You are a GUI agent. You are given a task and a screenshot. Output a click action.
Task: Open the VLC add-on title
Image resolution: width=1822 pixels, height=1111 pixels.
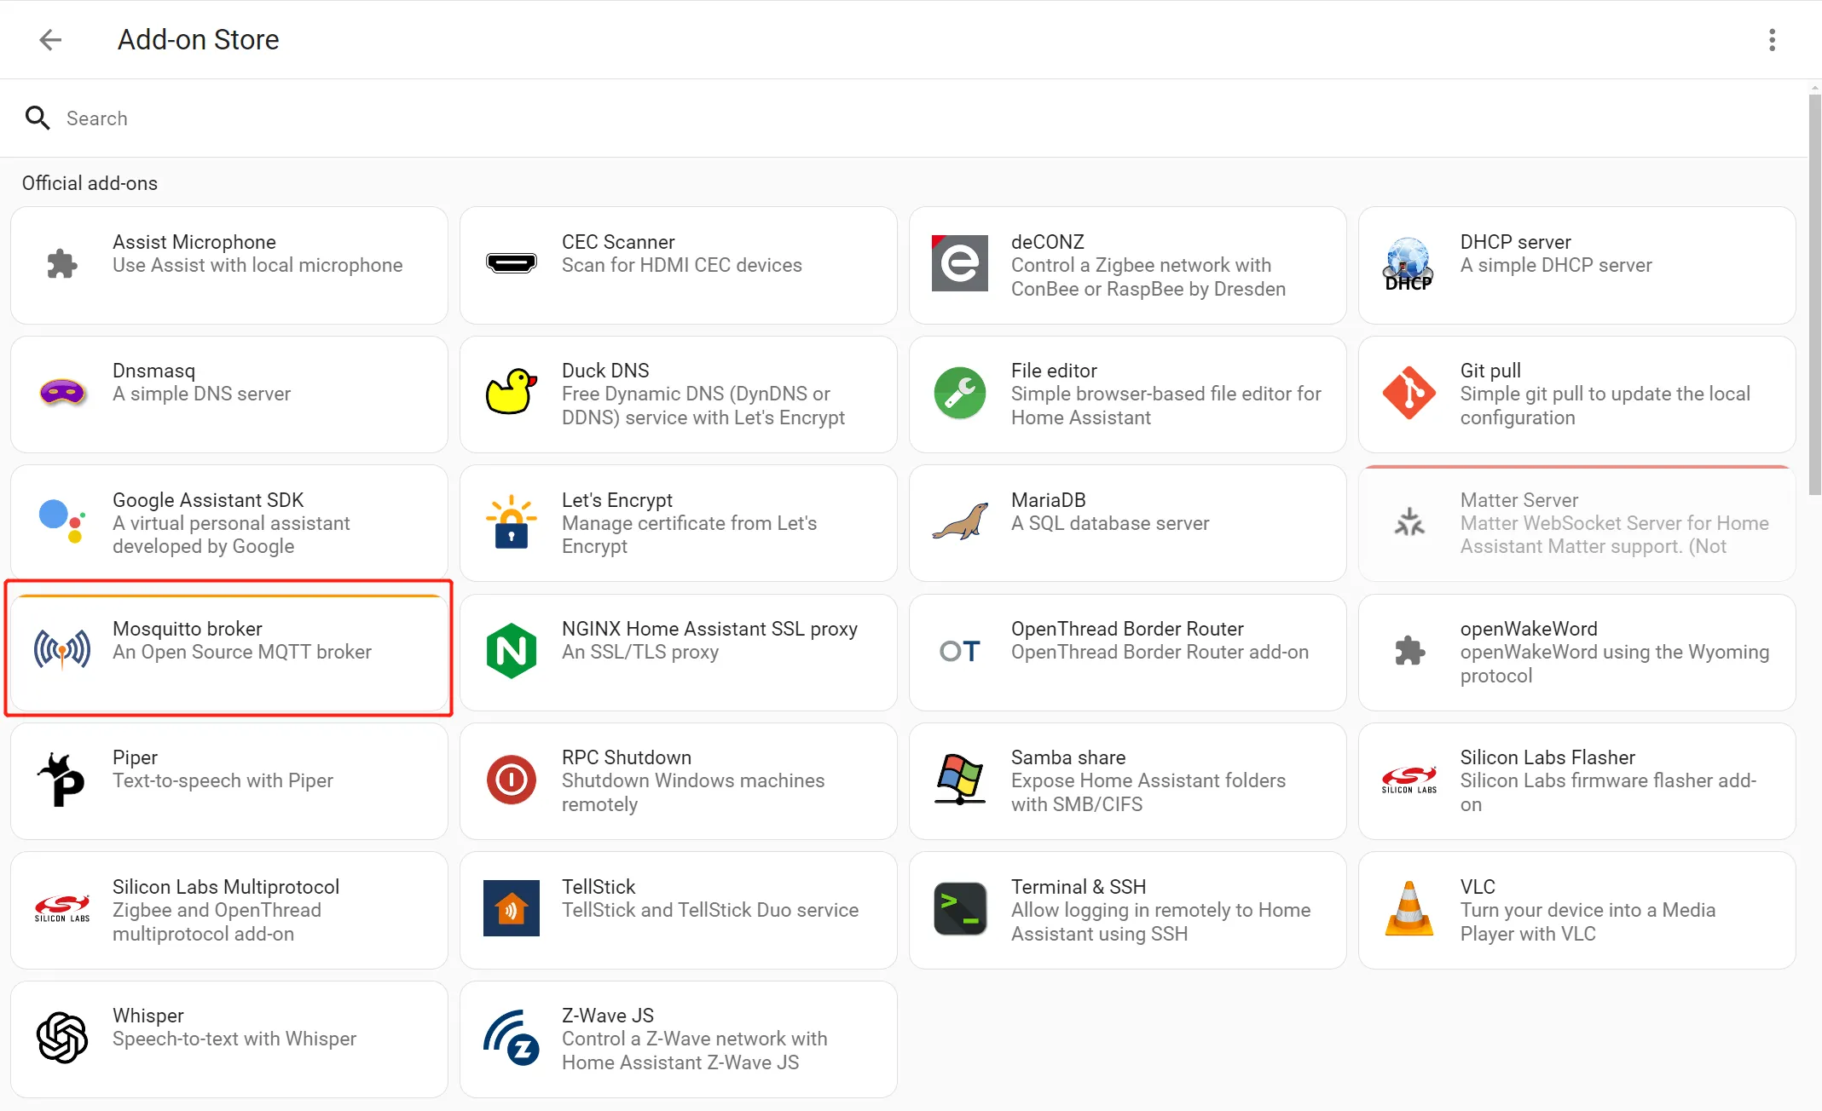1478,887
